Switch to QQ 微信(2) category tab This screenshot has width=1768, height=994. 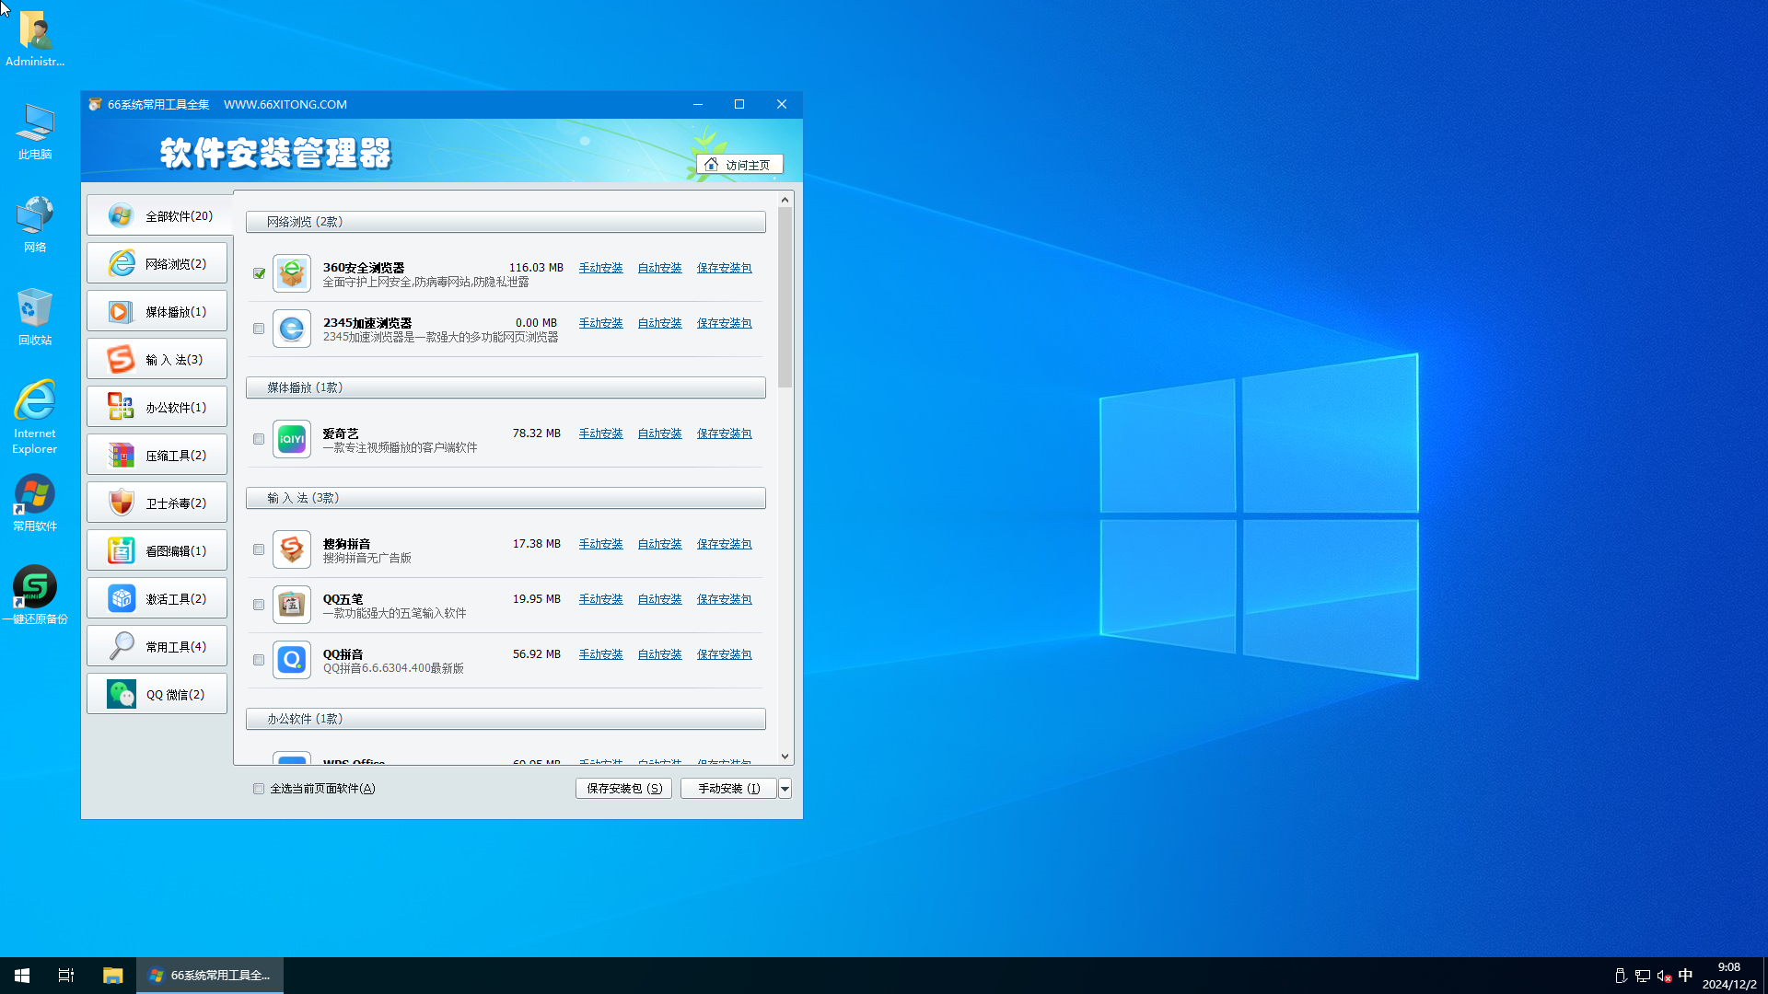[x=157, y=694]
